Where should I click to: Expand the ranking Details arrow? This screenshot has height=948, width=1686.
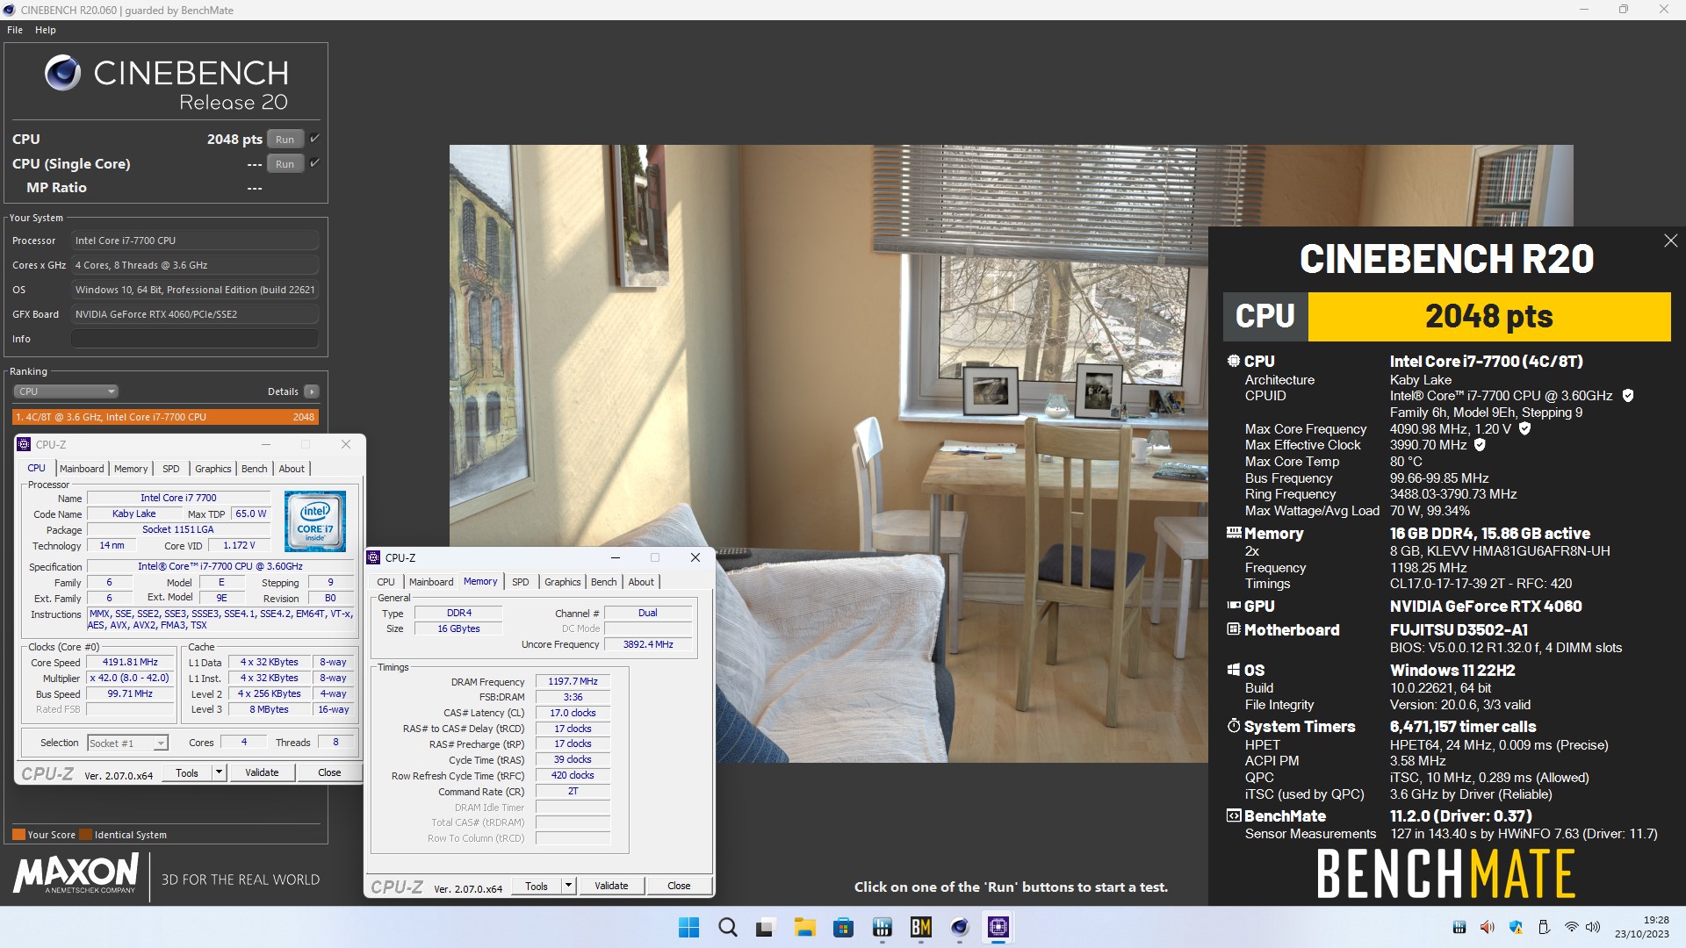312,391
